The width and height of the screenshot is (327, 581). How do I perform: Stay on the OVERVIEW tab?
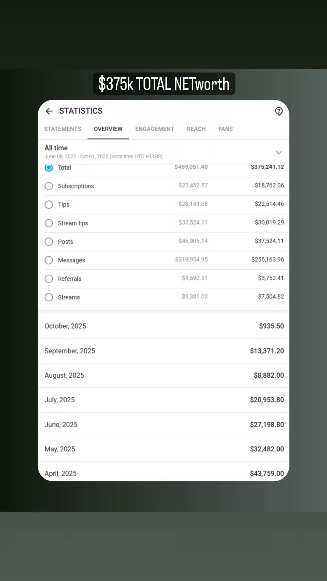108,129
